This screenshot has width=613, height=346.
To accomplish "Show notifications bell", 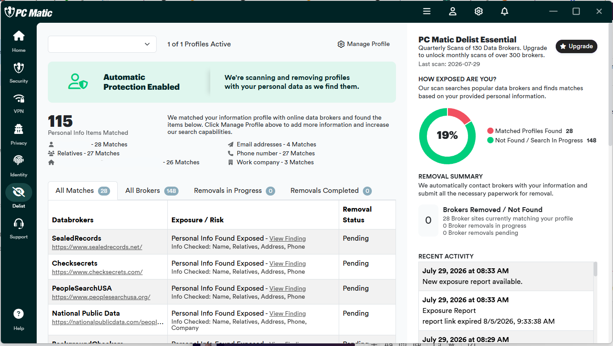I will coord(505,12).
